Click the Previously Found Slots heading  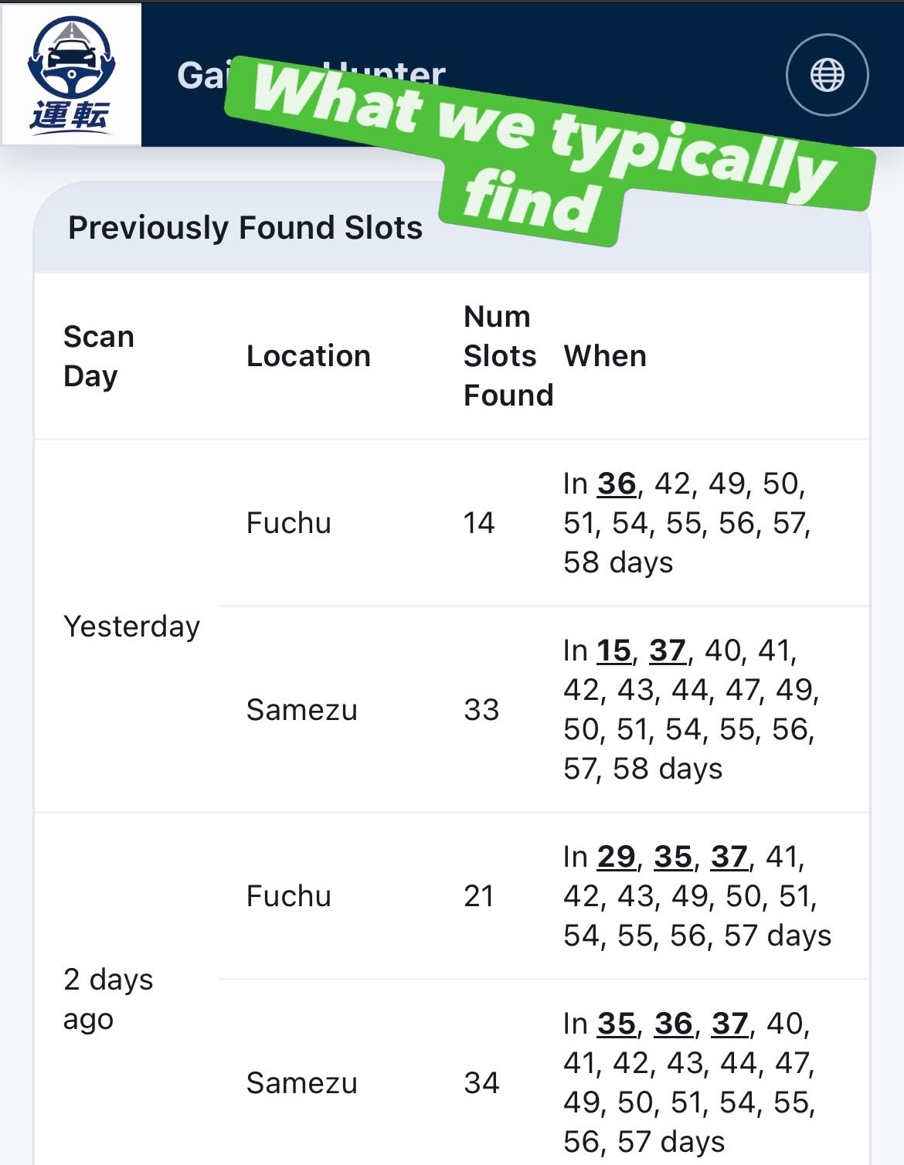coord(245,228)
